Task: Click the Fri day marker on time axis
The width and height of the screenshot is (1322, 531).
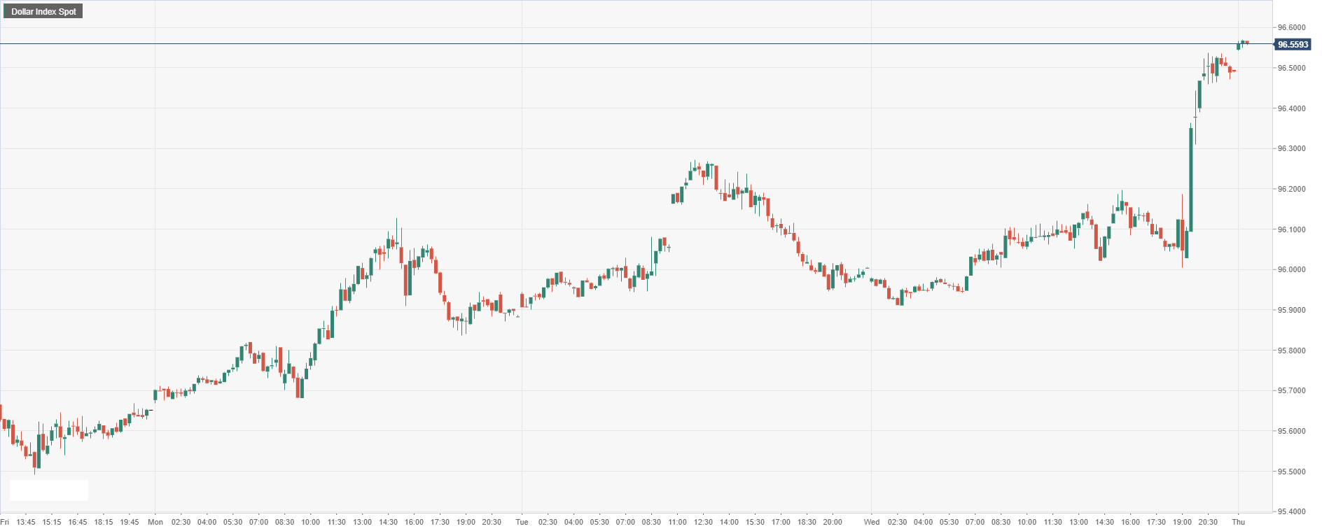Action: 5,522
